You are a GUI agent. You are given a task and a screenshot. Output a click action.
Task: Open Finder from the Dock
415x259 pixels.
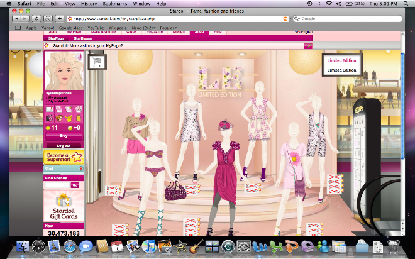(23, 246)
